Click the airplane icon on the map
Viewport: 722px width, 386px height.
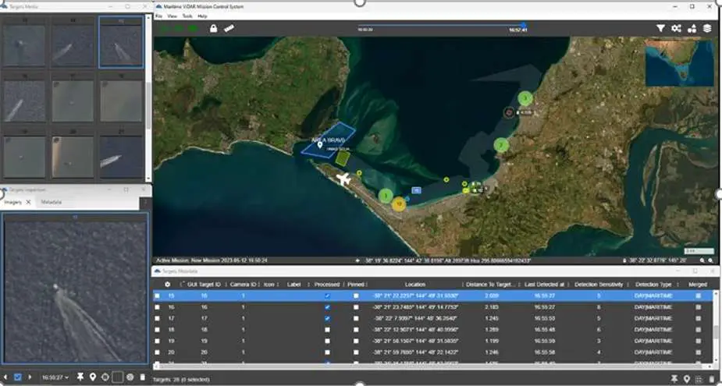coord(343,179)
